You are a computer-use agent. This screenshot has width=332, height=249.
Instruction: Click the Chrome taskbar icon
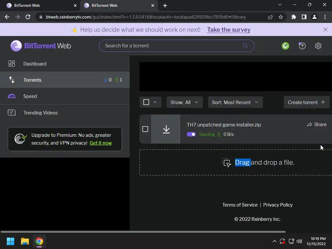pos(39,241)
